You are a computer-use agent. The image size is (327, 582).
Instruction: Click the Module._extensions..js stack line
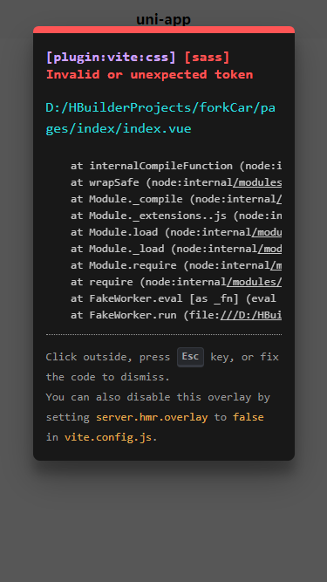176,216
